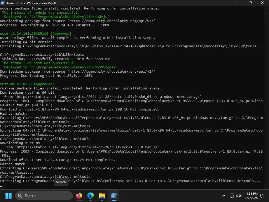Show hidden system tray icons

(x=224, y=196)
